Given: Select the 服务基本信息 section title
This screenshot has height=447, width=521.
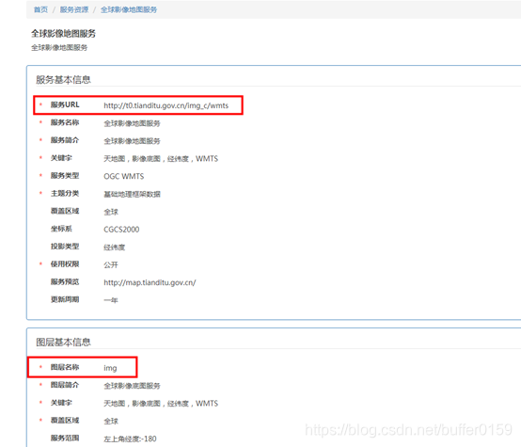Looking at the screenshot, I should click(x=63, y=79).
